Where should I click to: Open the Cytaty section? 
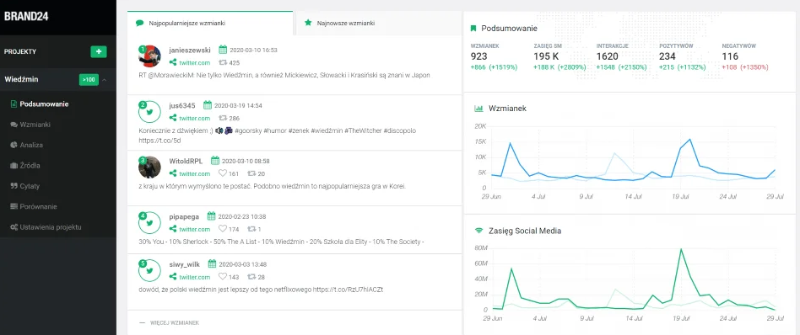(x=25, y=186)
